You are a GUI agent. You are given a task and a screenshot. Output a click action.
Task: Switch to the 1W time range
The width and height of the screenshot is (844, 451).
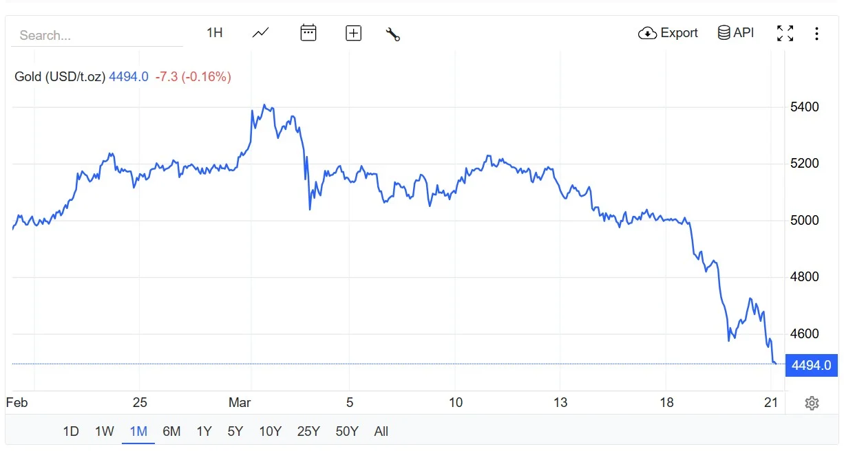105,432
